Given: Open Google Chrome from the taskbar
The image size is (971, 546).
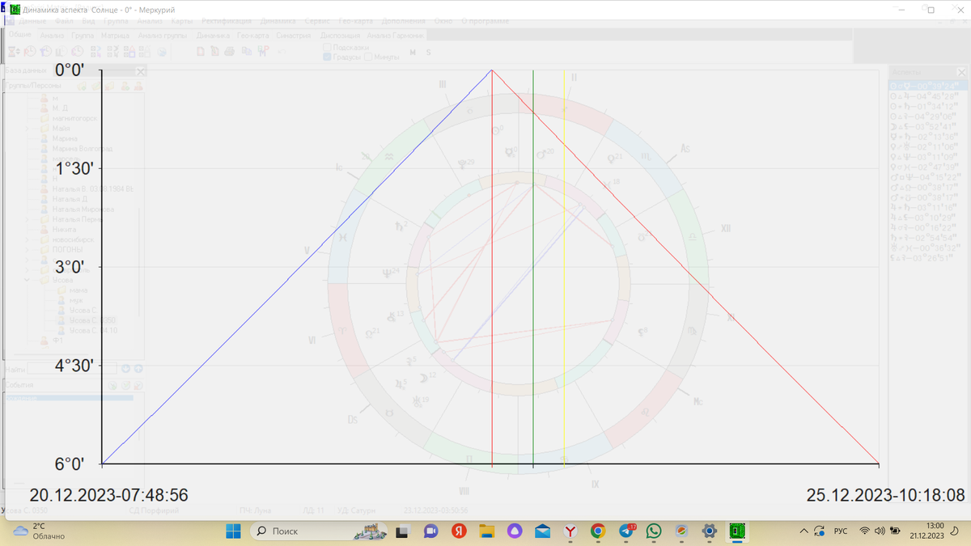Looking at the screenshot, I should coord(598,531).
